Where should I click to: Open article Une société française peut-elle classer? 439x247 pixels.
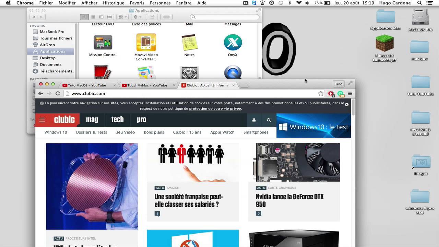189,200
